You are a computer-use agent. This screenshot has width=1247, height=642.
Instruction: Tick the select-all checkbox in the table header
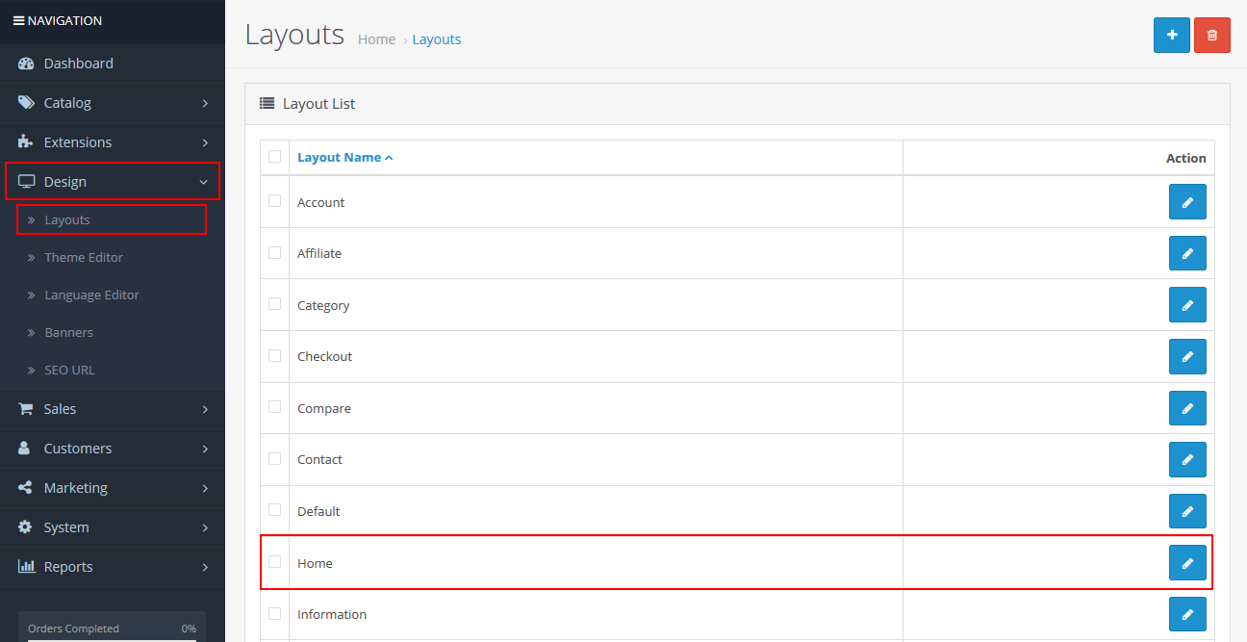[275, 156]
